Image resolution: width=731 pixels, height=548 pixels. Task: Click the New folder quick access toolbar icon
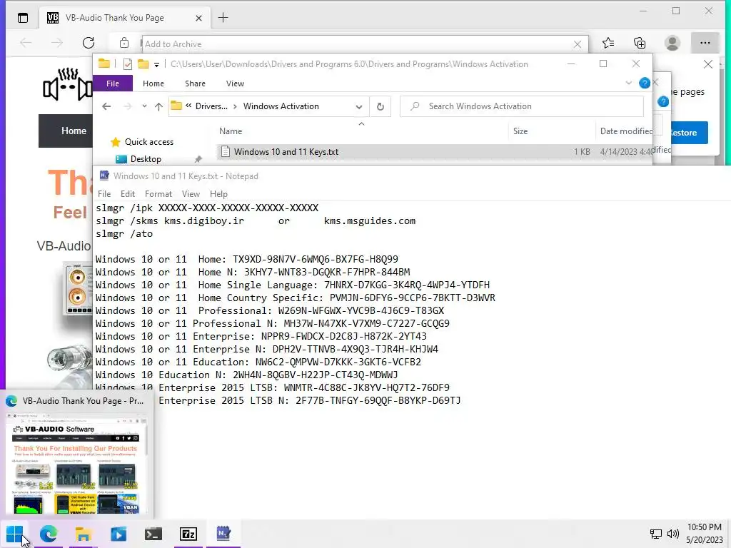[143, 64]
